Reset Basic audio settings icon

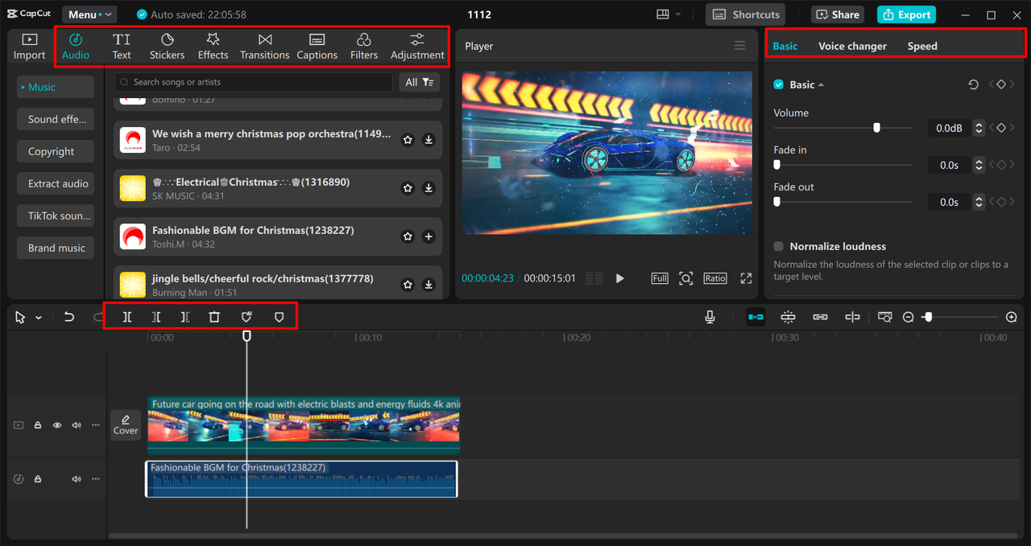coord(973,84)
